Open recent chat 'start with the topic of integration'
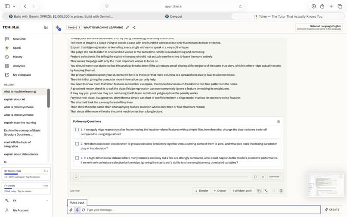The width and height of the screenshot is (347, 217). pos(17,144)
